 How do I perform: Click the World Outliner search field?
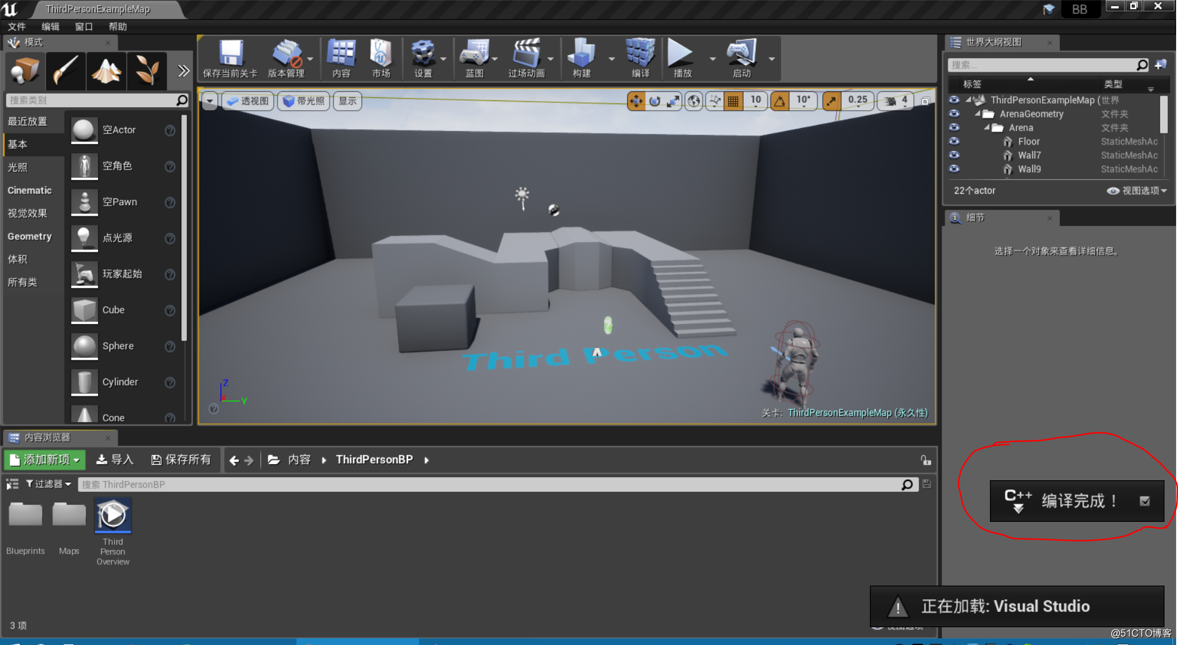(x=1049, y=64)
